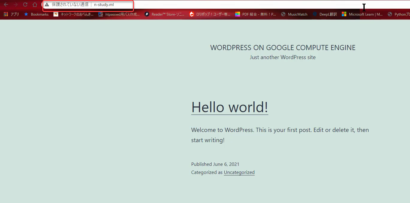Viewport: 410px width, 203px height.
Task: Open the Uncategorized category link
Action: pos(239,172)
